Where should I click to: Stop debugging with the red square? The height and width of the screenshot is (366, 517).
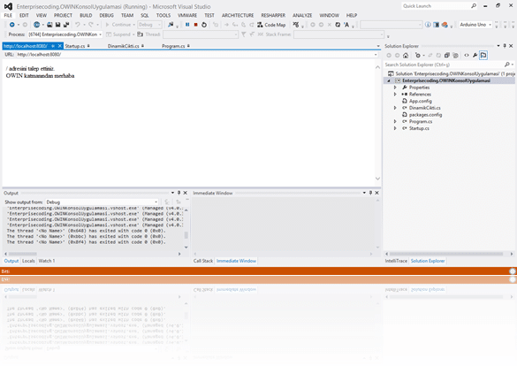click(196, 25)
